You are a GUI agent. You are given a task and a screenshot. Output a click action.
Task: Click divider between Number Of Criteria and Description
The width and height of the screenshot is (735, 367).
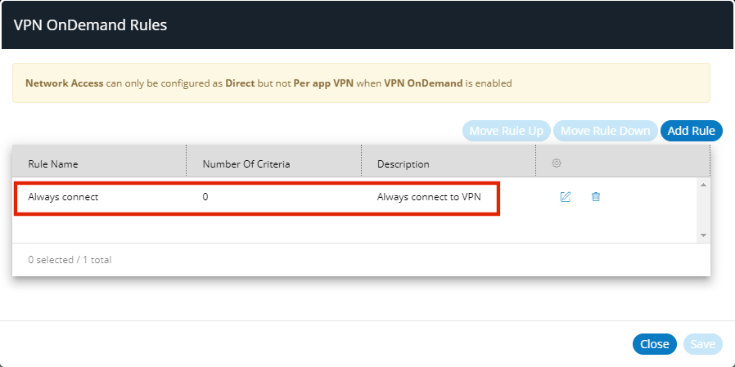361,163
